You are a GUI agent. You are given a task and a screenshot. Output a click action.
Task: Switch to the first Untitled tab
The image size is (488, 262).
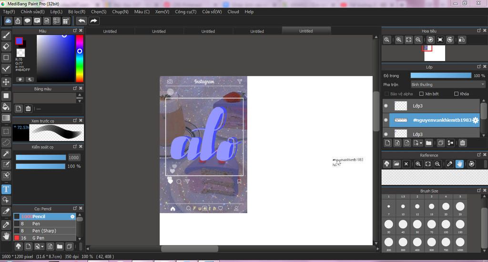click(x=110, y=31)
